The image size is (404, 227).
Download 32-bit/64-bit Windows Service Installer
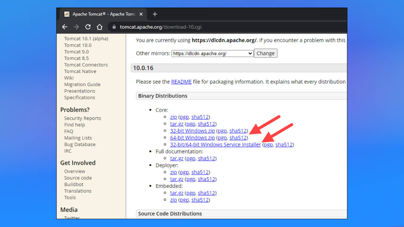[216, 145]
